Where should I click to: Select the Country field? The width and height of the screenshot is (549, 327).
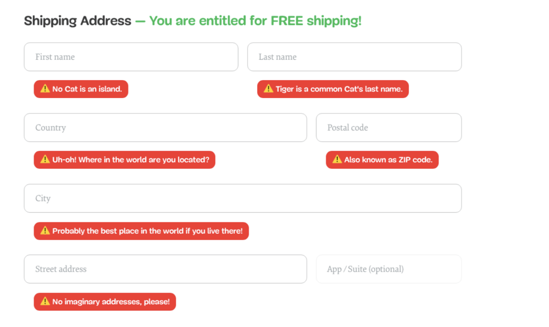pyautogui.click(x=165, y=128)
